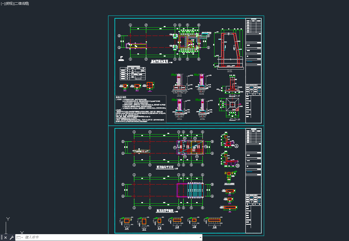The image size is (349, 241).
Task: Select the 屋顶结构平面图 drawing title
Action: click(x=165, y=167)
